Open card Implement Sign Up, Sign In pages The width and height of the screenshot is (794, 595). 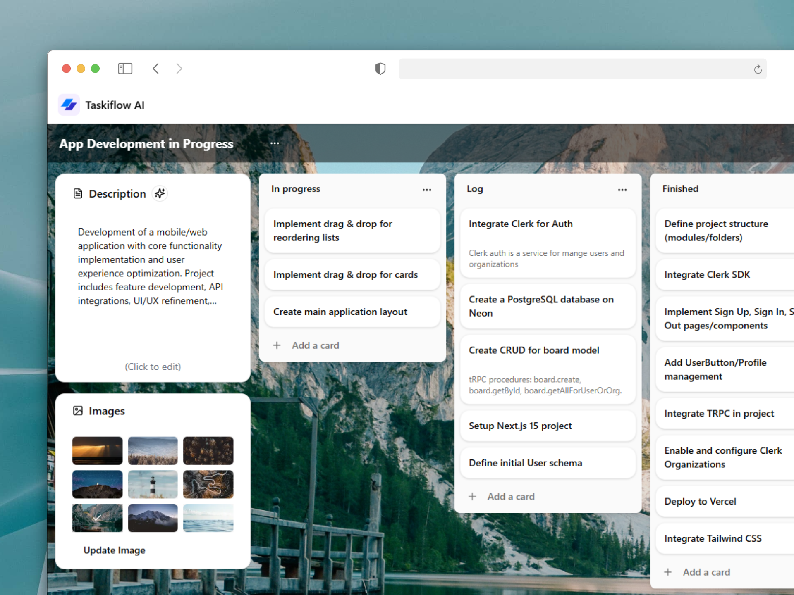(x=725, y=319)
